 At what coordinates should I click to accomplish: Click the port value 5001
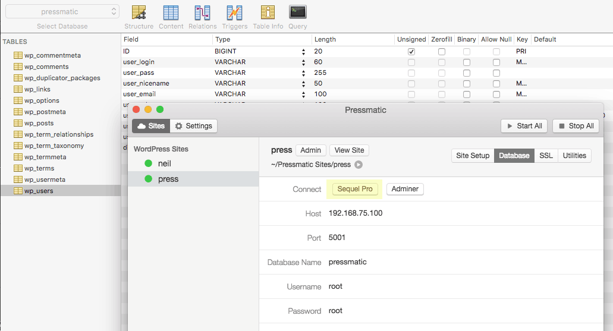(x=337, y=238)
